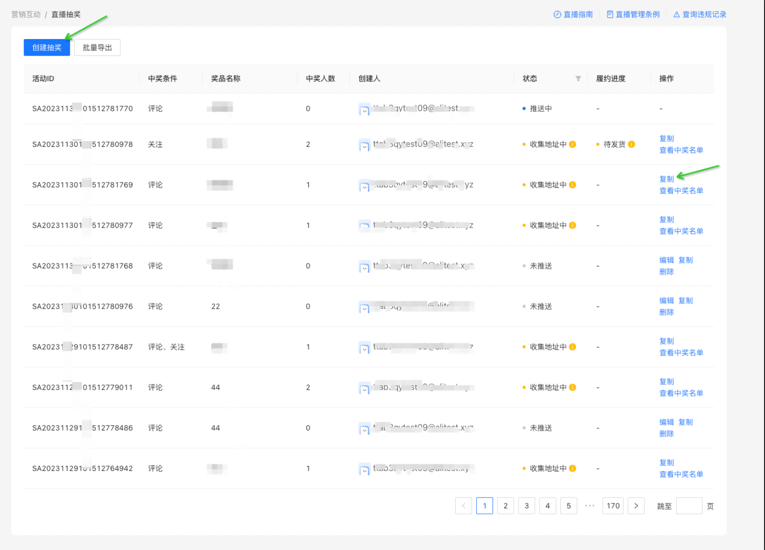Image resolution: width=765 pixels, height=550 pixels.
Task: Click 删除 for activity ending 512778486
Action: point(667,433)
